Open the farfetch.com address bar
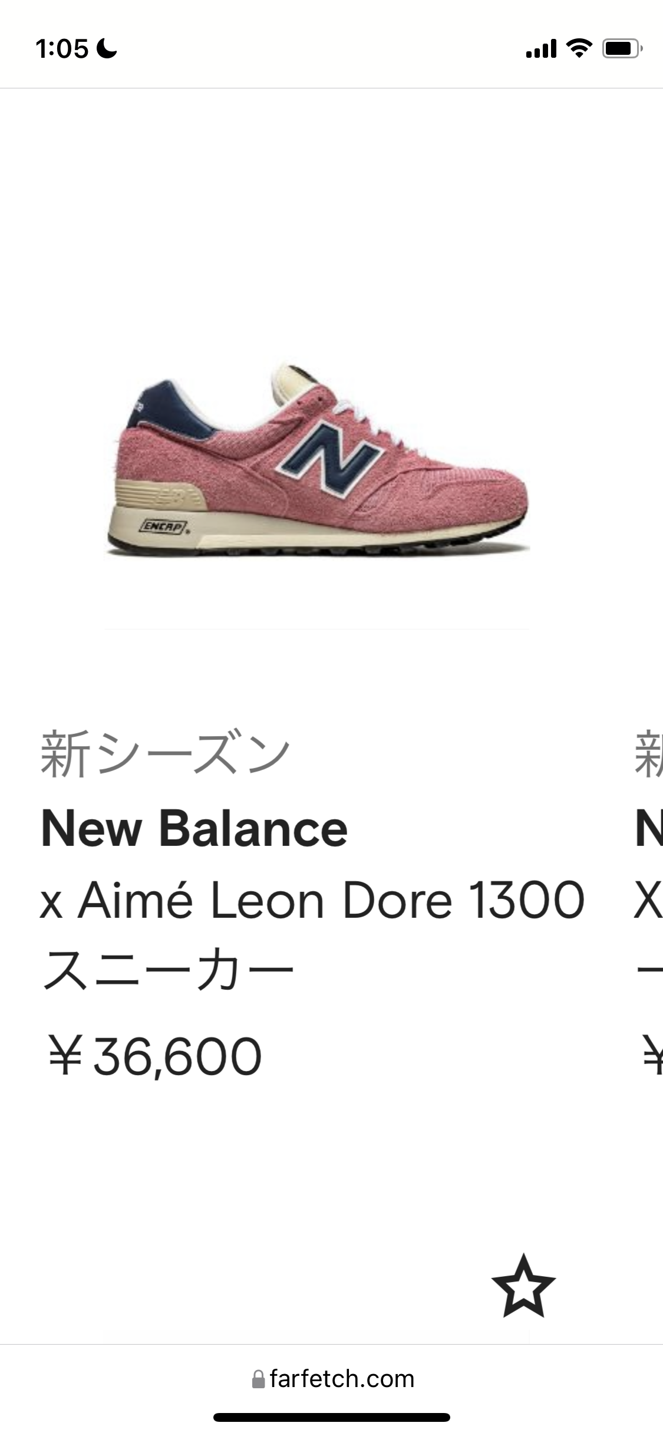The height and width of the screenshot is (1436, 663). (x=333, y=1379)
